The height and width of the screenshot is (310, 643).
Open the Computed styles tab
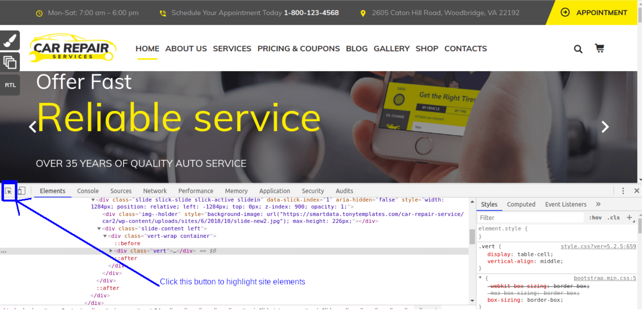click(521, 204)
